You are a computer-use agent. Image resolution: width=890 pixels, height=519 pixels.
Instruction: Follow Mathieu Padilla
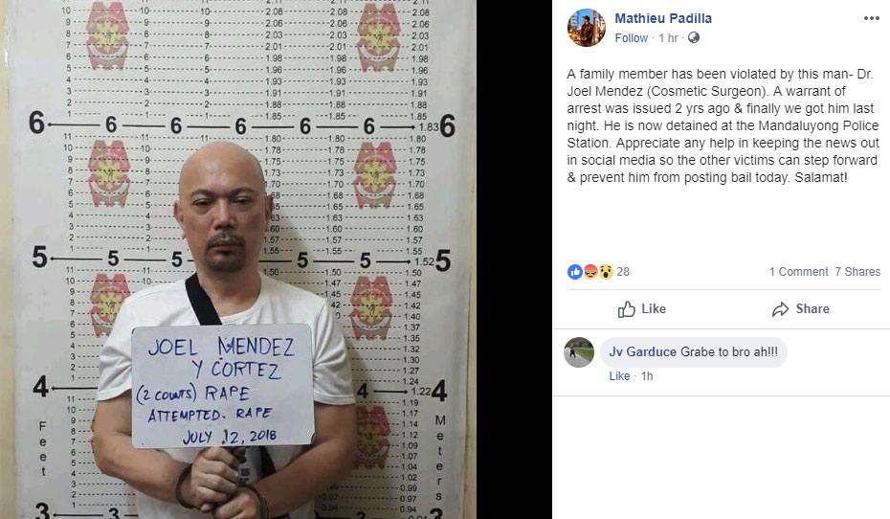point(632,38)
